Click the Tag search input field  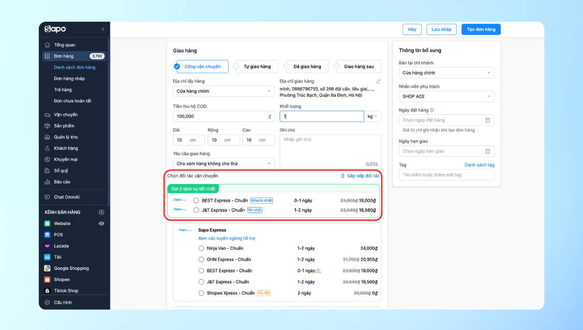tap(446, 175)
